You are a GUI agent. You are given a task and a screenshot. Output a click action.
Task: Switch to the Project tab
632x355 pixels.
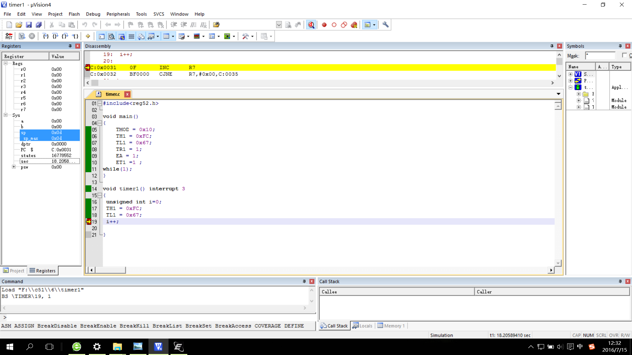pos(14,271)
